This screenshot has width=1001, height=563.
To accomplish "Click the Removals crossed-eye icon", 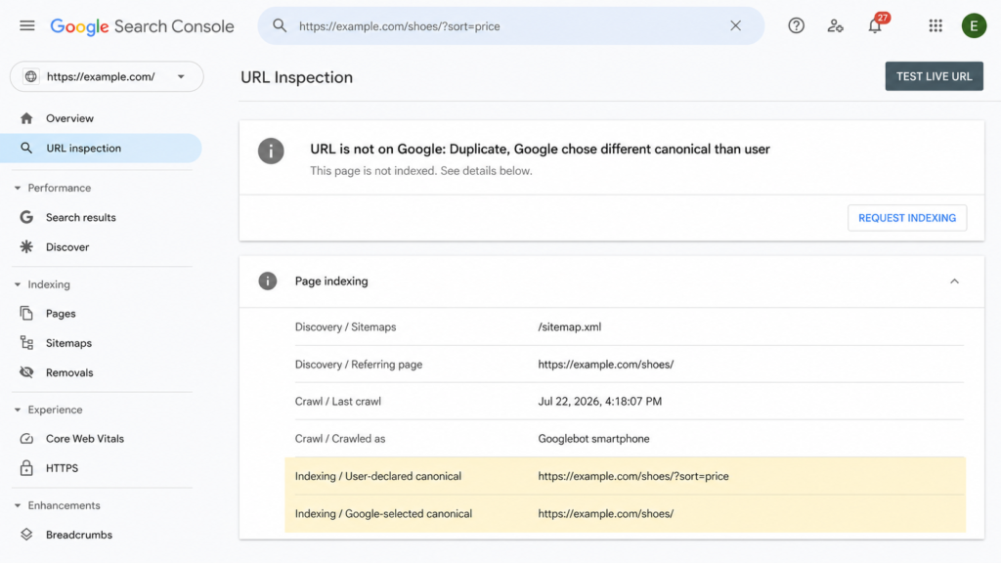I will (x=26, y=372).
